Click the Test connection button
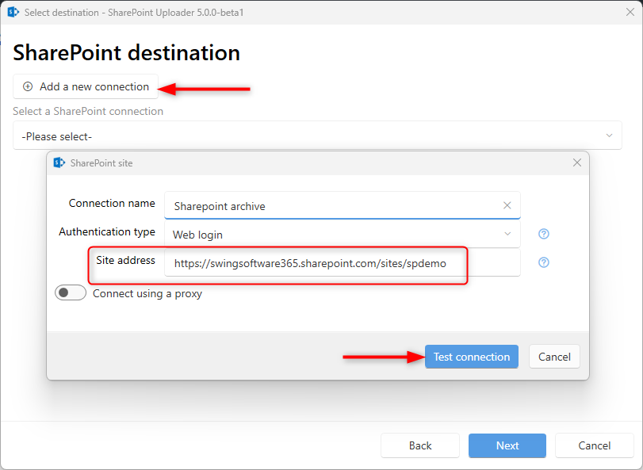 (471, 357)
